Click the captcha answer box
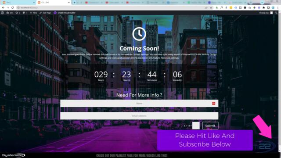This screenshot has width=281, height=158. pos(196,126)
